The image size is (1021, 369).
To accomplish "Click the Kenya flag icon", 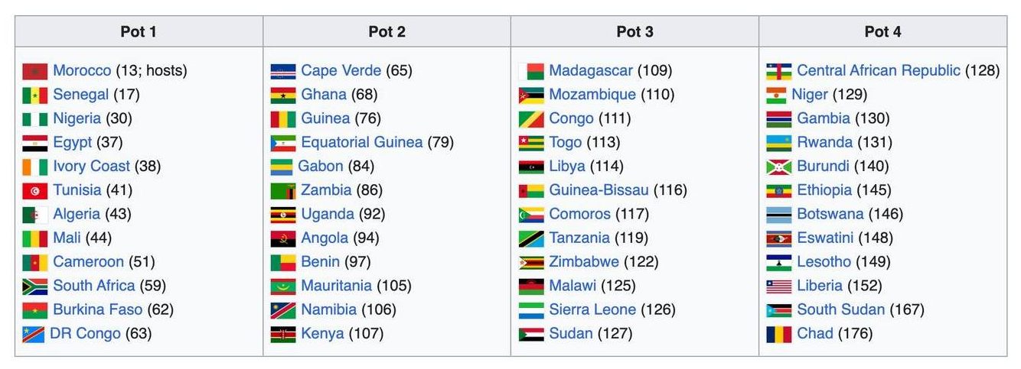I will point(283,334).
